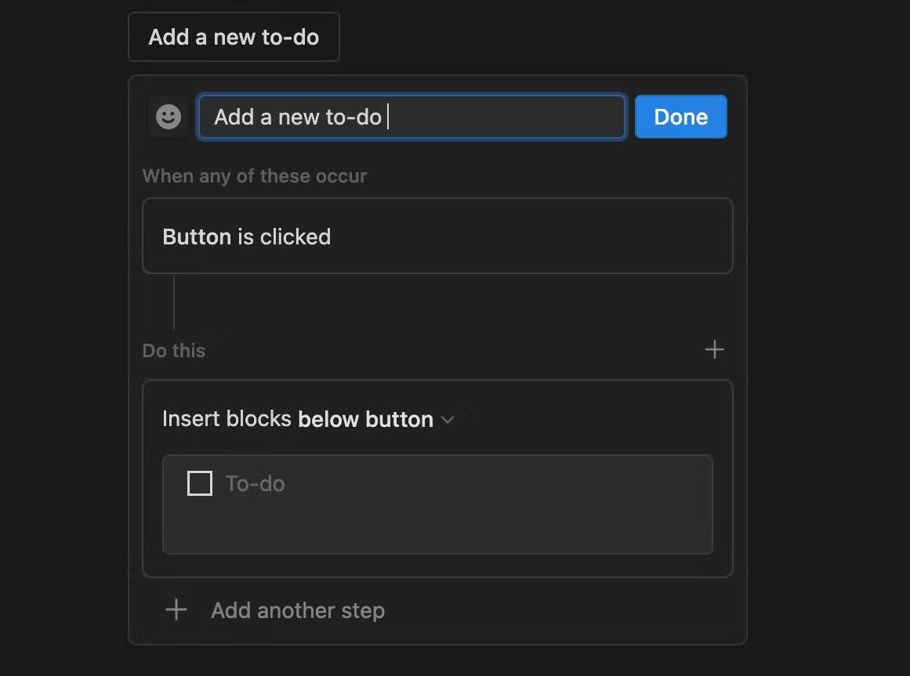Expand the chevron after "below button"
The width and height of the screenshot is (910, 676).
click(x=448, y=420)
